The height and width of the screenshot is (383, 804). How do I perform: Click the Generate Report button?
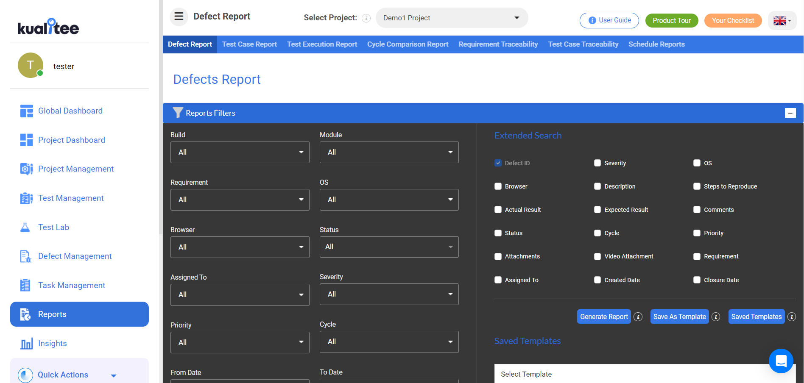tap(603, 317)
